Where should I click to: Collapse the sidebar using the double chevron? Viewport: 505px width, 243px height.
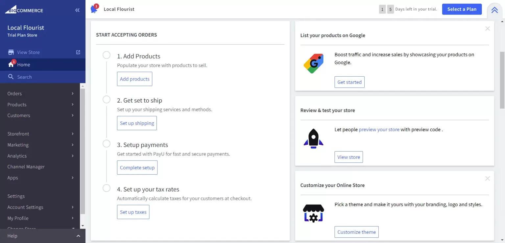78,10
